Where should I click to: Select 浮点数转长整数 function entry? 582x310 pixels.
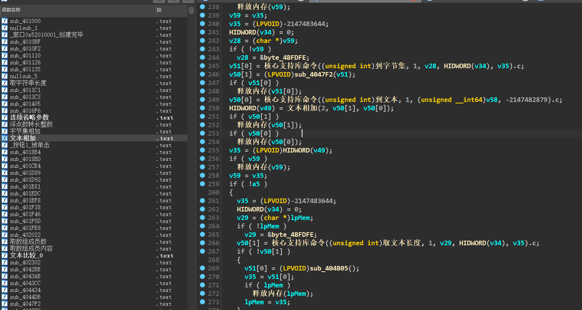click(x=31, y=125)
